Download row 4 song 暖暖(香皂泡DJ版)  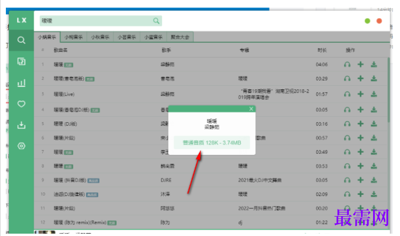374,110
